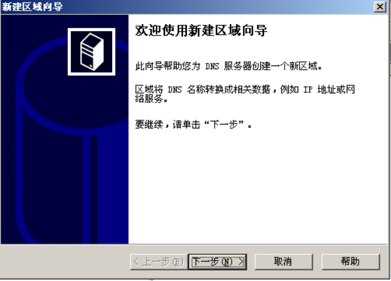Screen dimensions: 391x281
Task: Click the left arrow on 上一步 button
Action: point(136,262)
